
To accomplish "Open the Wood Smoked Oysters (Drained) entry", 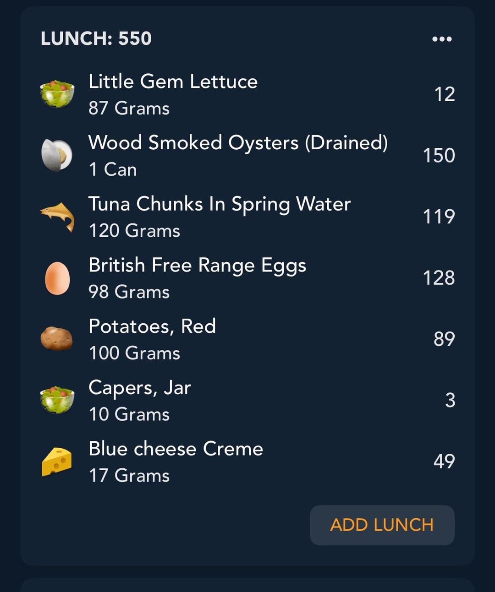I will [x=247, y=156].
